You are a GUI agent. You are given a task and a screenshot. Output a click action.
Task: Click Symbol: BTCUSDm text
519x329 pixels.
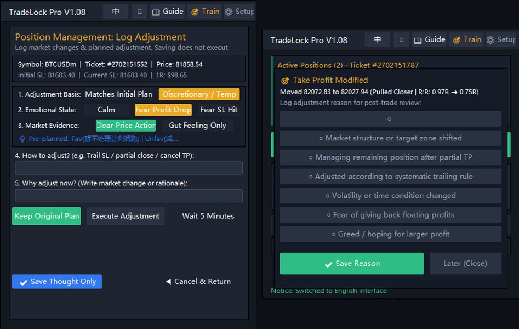(47, 64)
